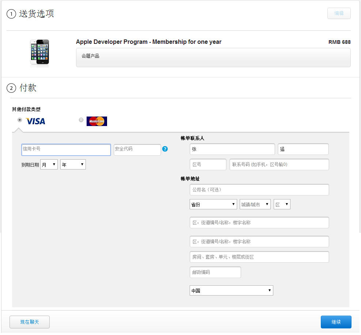Click the iPhone product thumbnail image
The height and width of the screenshot is (335, 361).
point(39,53)
